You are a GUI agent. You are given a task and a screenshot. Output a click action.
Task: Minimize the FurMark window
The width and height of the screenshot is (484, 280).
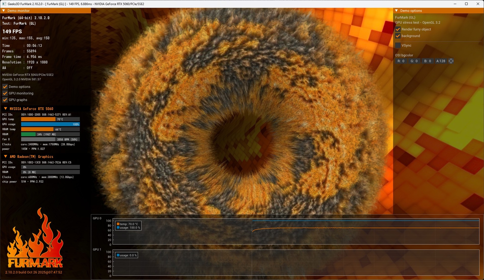click(455, 4)
